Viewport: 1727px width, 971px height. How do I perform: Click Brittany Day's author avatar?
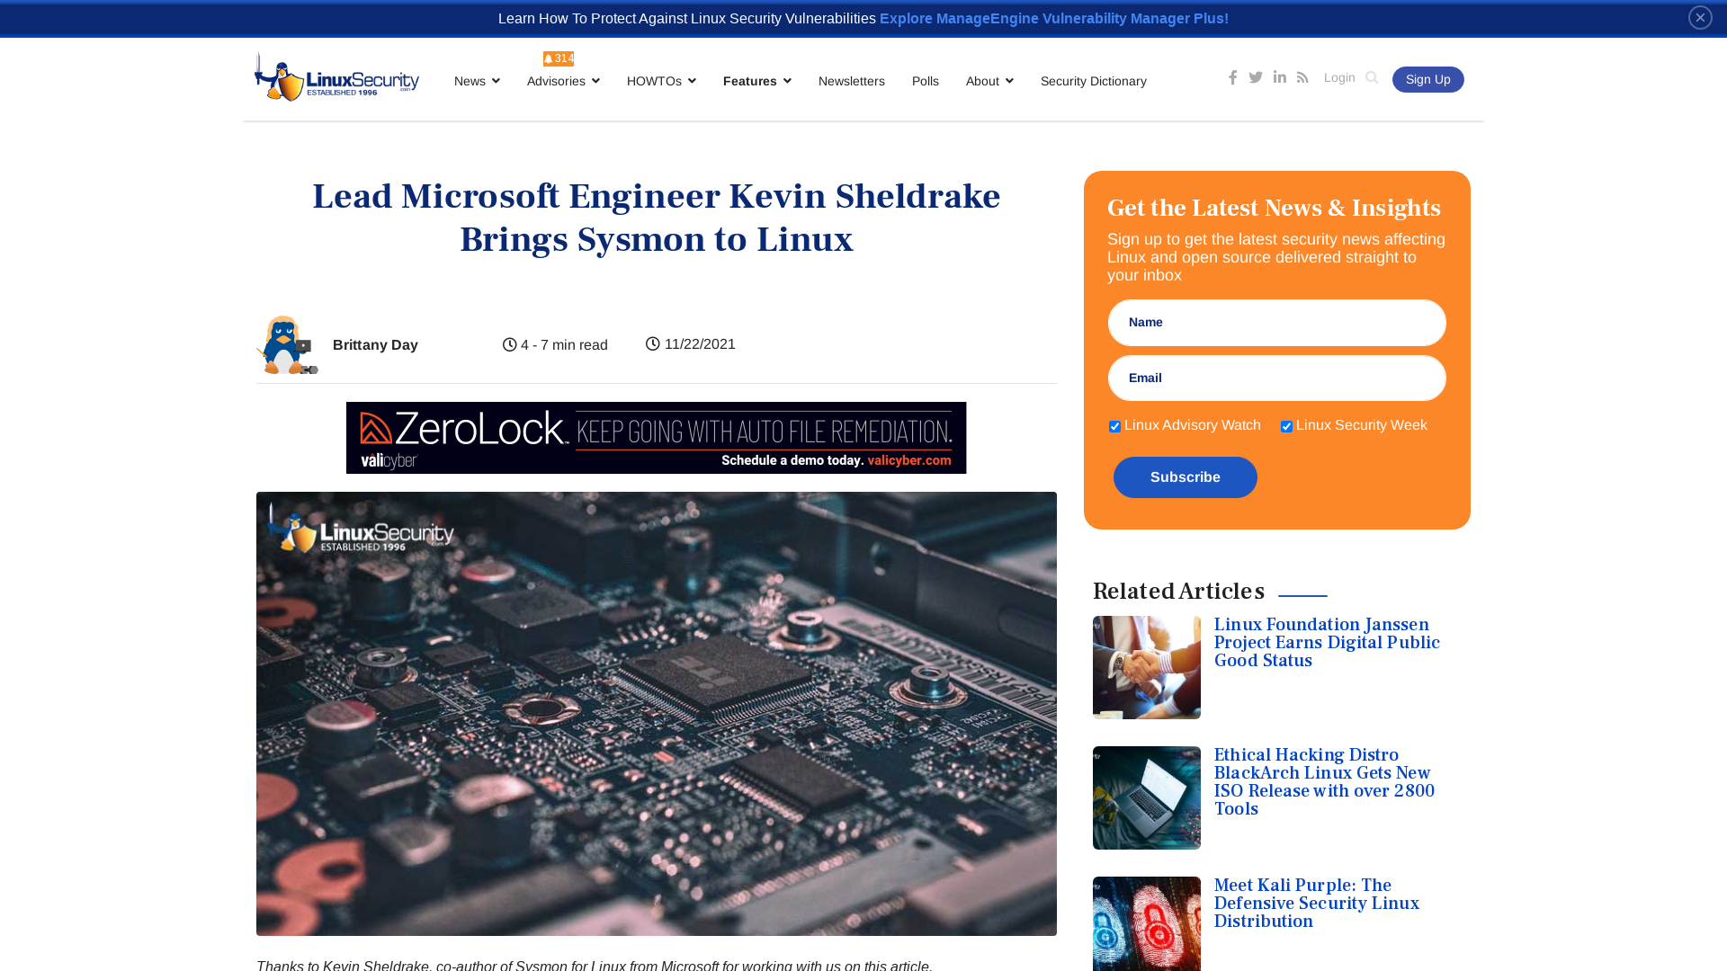[286, 344]
